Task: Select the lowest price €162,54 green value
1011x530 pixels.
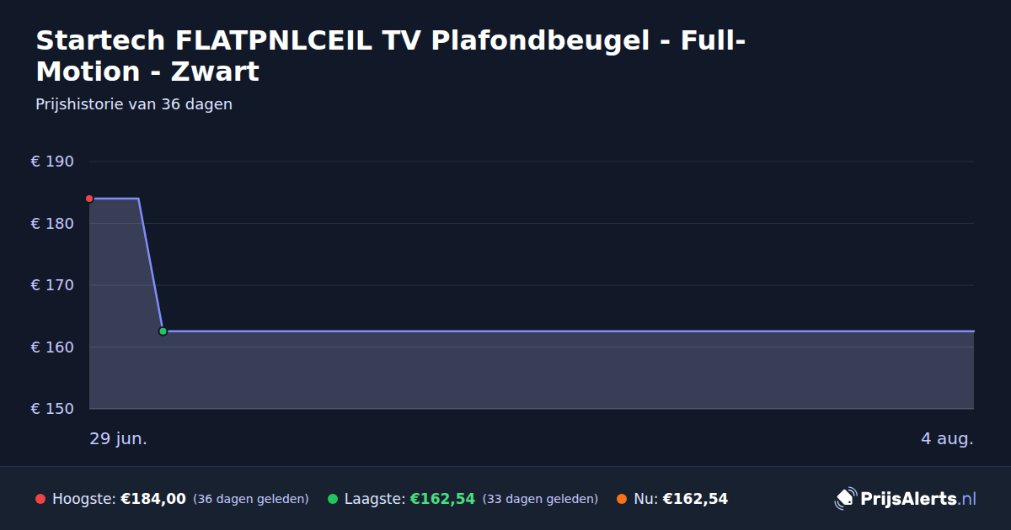Action: 442,499
